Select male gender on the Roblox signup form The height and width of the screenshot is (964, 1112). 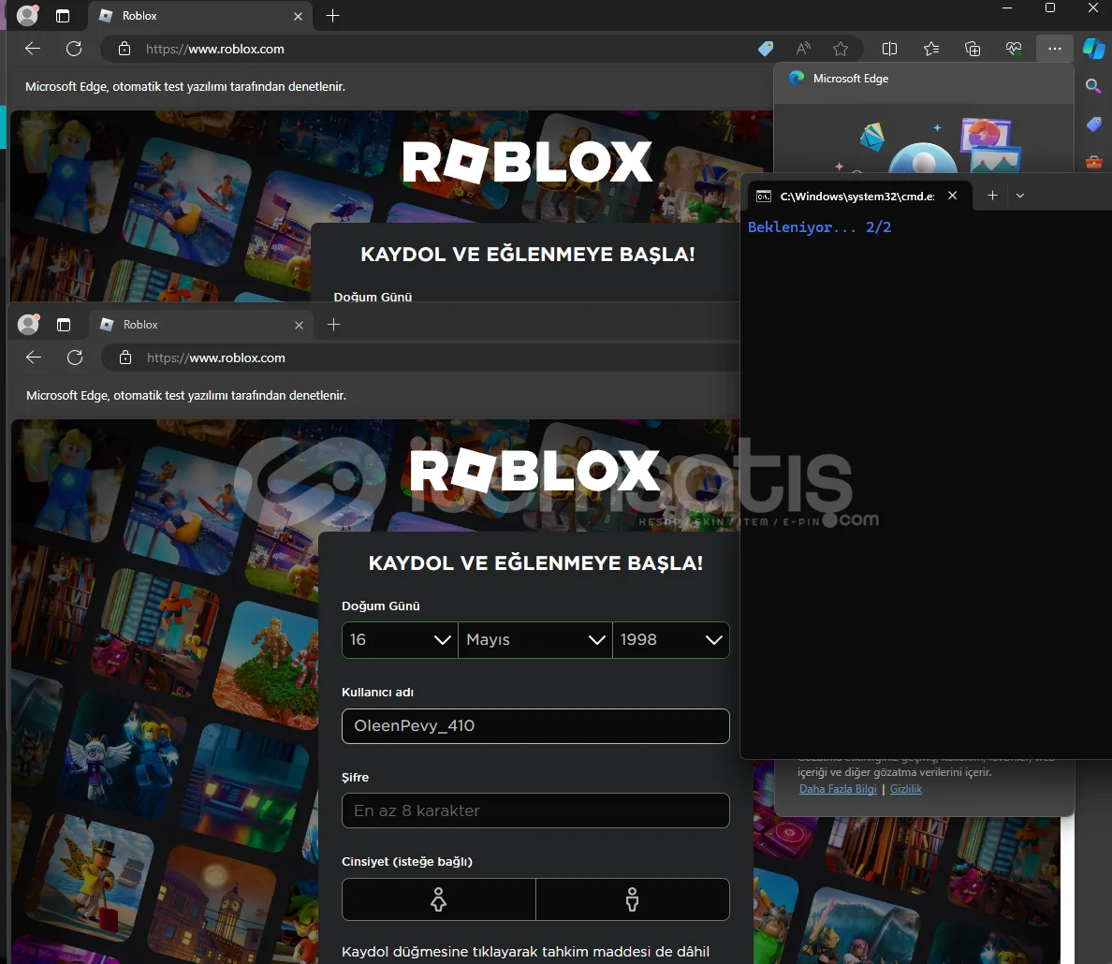(x=633, y=899)
